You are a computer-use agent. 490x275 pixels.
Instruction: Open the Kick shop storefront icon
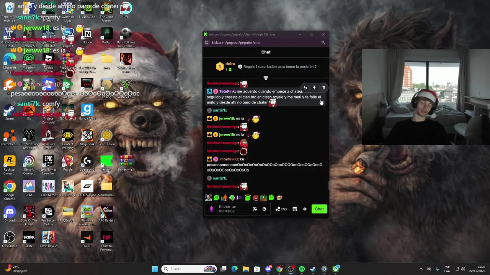[294, 209]
